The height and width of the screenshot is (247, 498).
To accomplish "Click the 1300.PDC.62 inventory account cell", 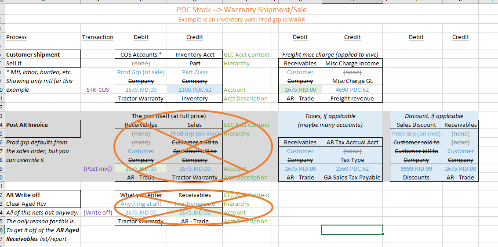I will pyautogui.click(x=195, y=90).
